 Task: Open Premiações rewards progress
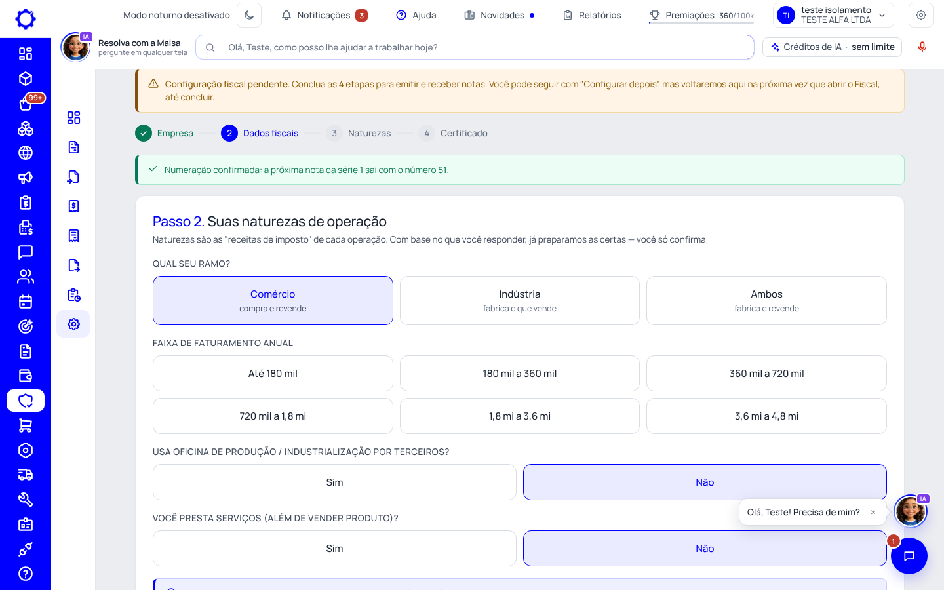point(701,15)
